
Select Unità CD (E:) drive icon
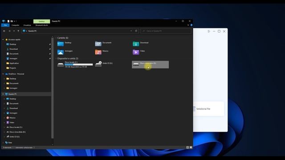pos(98,64)
